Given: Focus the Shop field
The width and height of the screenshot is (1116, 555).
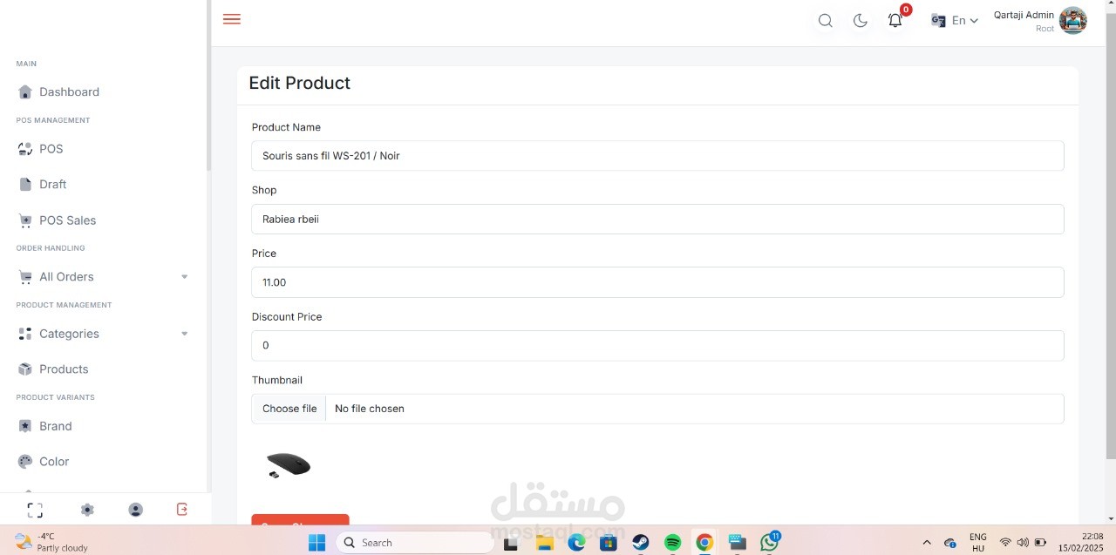Looking at the screenshot, I should [x=657, y=219].
